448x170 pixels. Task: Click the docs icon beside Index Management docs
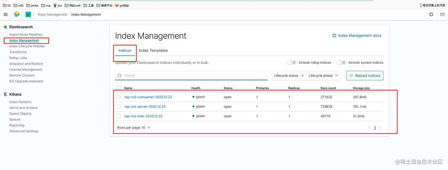pos(335,36)
